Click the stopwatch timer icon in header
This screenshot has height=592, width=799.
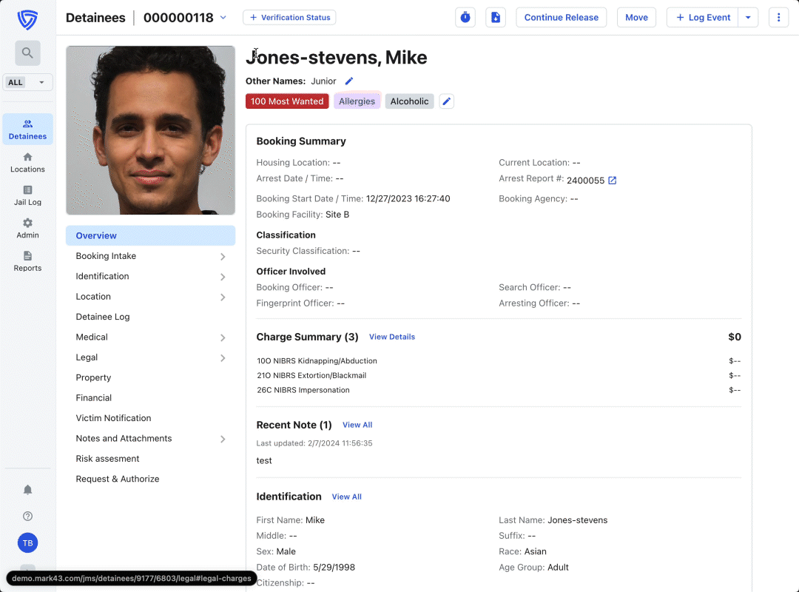pyautogui.click(x=465, y=18)
